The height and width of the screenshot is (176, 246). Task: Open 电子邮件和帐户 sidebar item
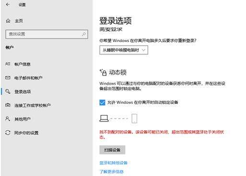[x=28, y=78]
